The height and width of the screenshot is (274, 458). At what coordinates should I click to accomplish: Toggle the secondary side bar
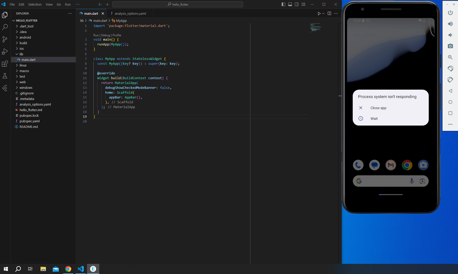pyautogui.click(x=297, y=4)
